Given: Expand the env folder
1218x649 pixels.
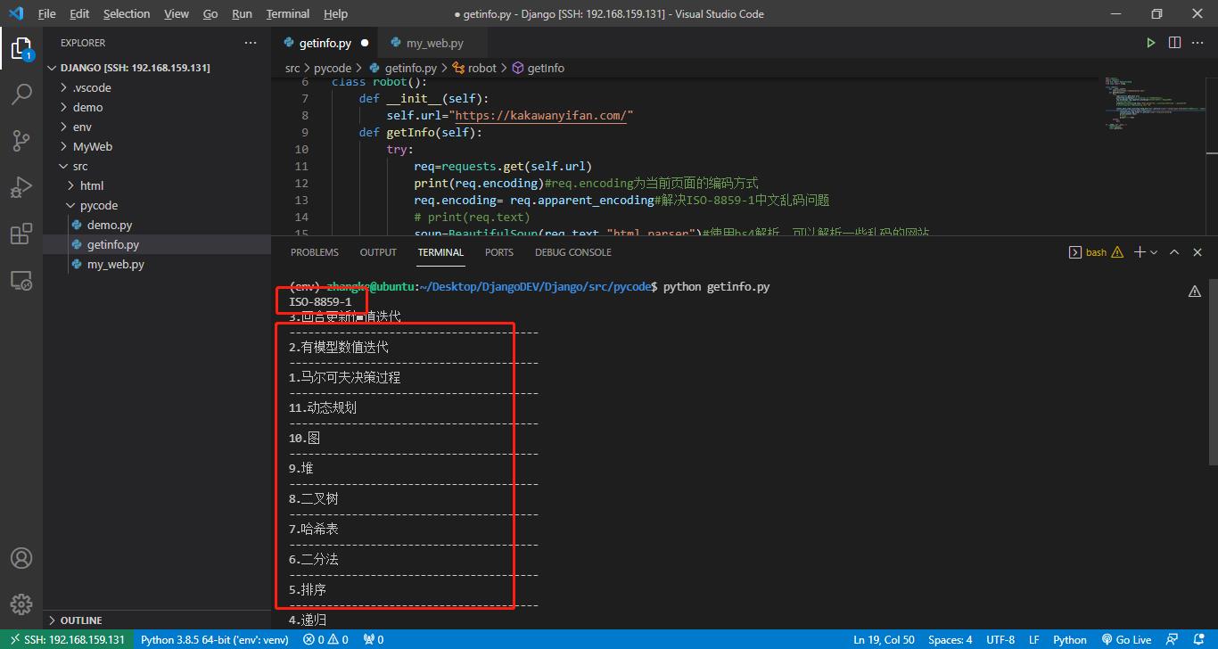Looking at the screenshot, I should (157, 127).
